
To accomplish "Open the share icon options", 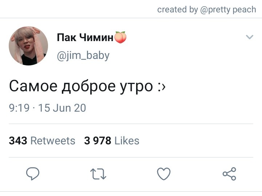I will click(229, 174).
